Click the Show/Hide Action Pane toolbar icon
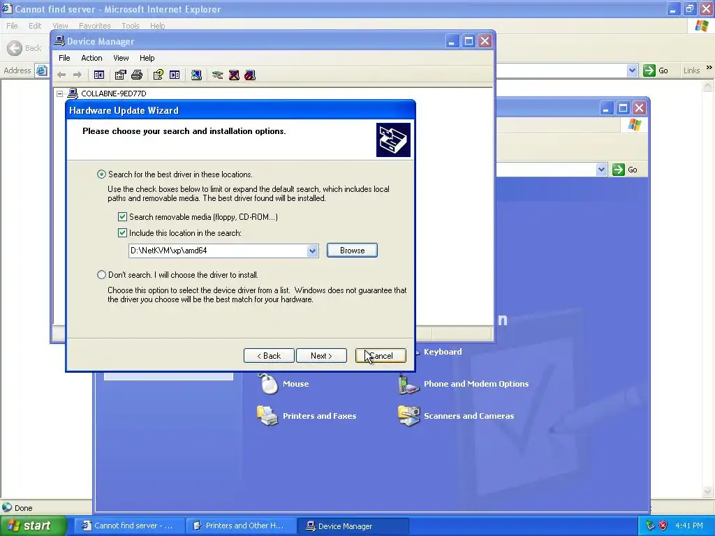715x536 pixels. coord(175,75)
